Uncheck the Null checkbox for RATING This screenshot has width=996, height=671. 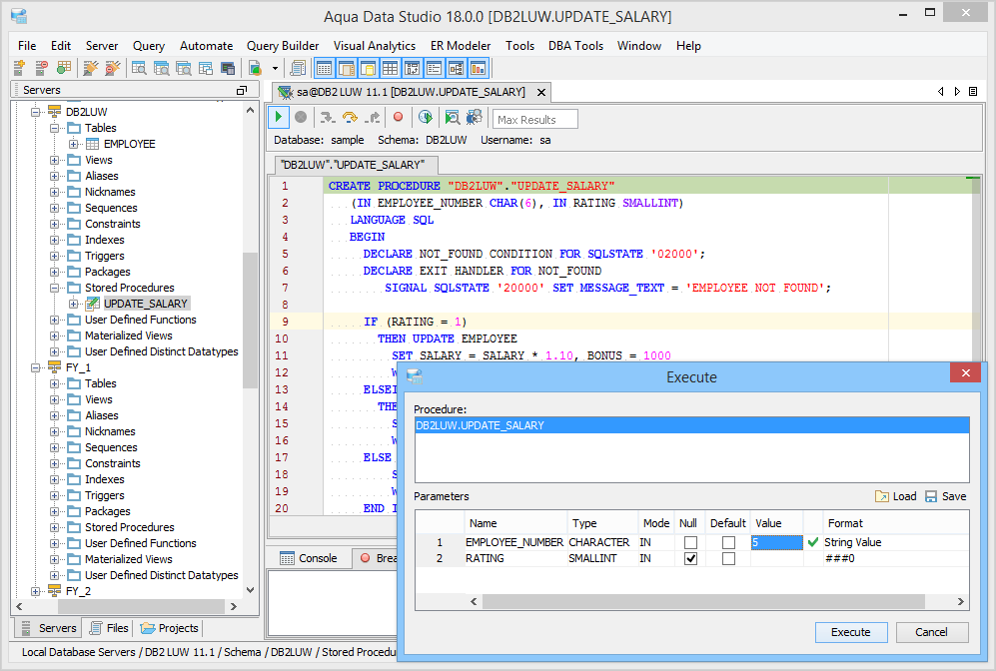pos(690,559)
